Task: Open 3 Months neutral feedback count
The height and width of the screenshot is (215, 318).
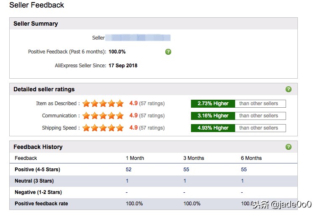Action: [185, 181]
